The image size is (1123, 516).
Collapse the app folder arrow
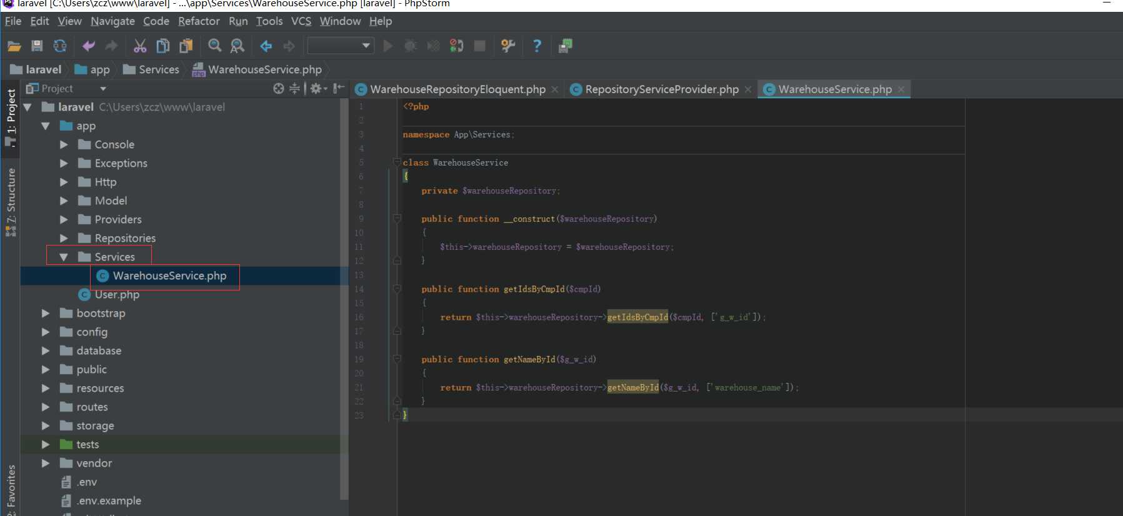click(46, 126)
